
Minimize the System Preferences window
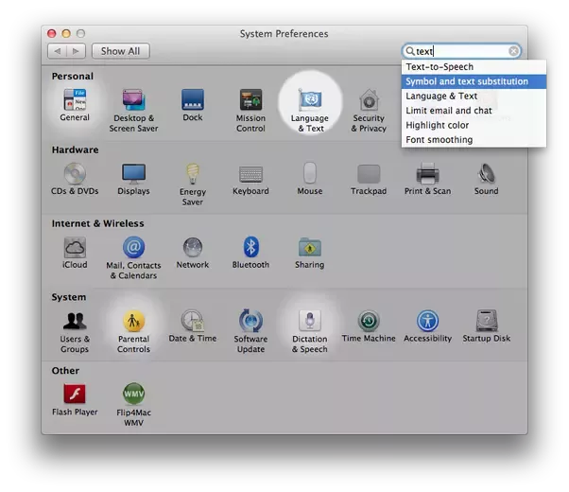click(x=66, y=34)
